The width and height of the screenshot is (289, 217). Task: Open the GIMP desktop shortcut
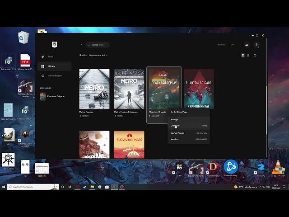click(8, 136)
